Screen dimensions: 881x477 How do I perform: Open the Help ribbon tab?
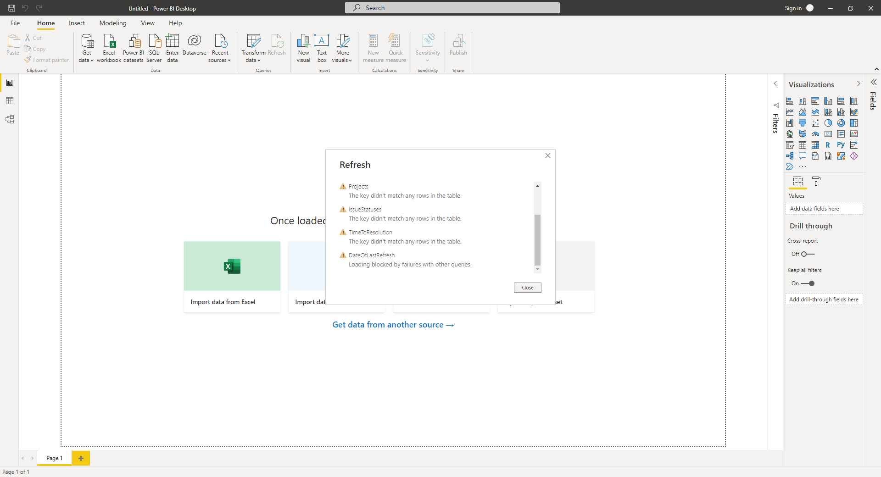175,23
